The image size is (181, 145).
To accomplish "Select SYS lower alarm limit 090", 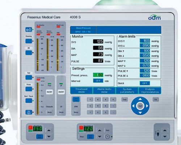I will pos(145,45).
